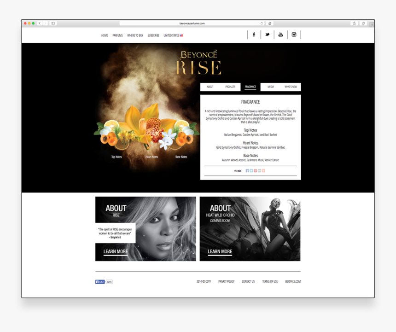The height and width of the screenshot is (332, 396).
Task: Select the FRAGRANCE tab
Action: (x=250, y=87)
